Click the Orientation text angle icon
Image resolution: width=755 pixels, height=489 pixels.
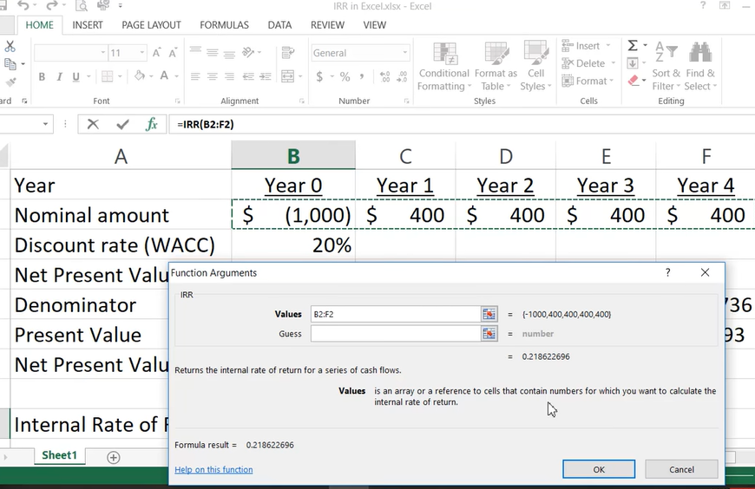click(248, 52)
